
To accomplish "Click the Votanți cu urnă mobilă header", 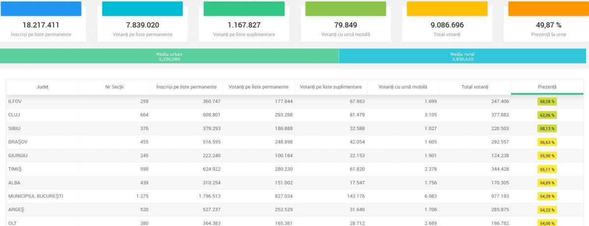I will click(402, 87).
